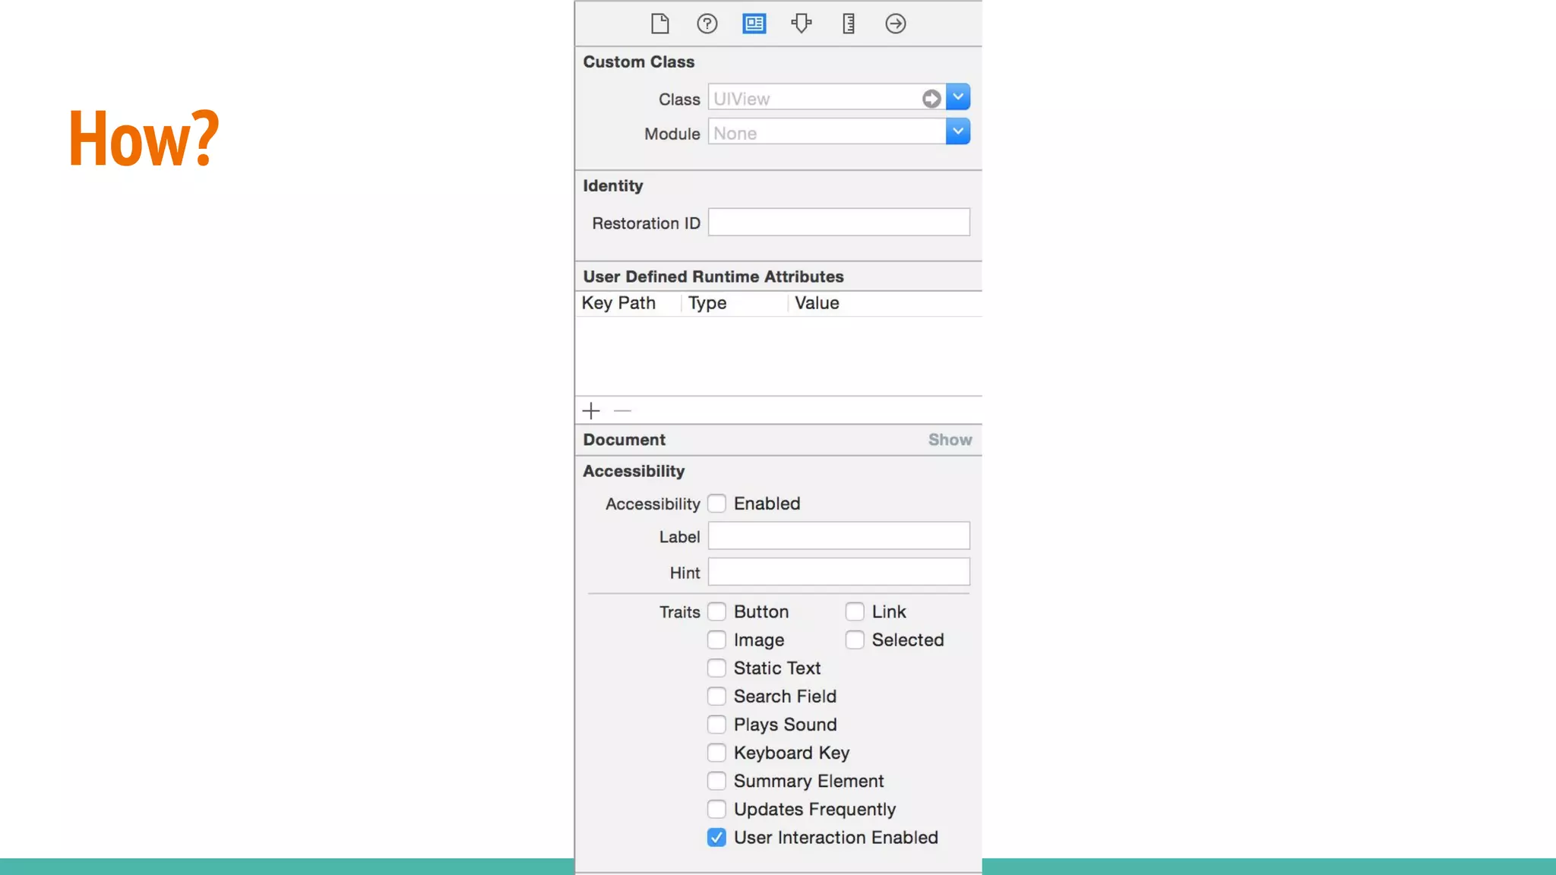Open the Size inspector ruler icon
Image resolution: width=1556 pixels, height=875 pixels.
click(848, 24)
